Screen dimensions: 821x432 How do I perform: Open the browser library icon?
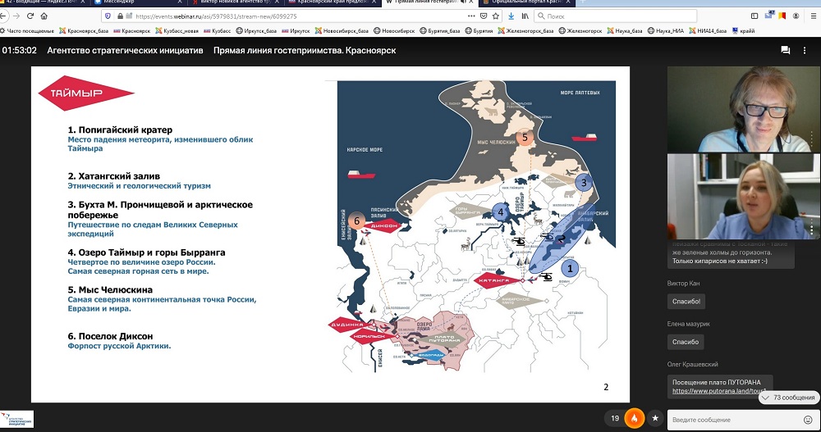point(525,16)
